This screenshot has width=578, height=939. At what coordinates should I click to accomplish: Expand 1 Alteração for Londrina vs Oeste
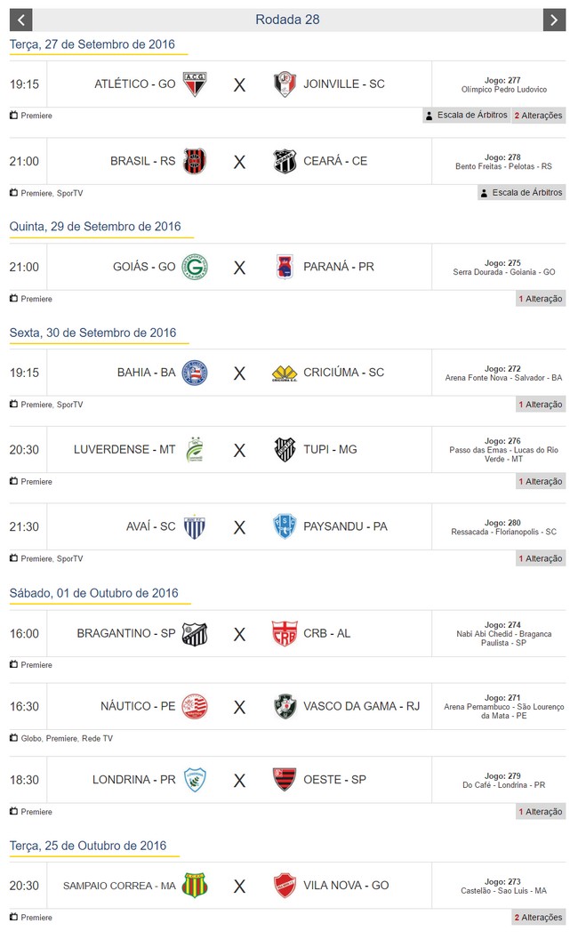point(541,812)
